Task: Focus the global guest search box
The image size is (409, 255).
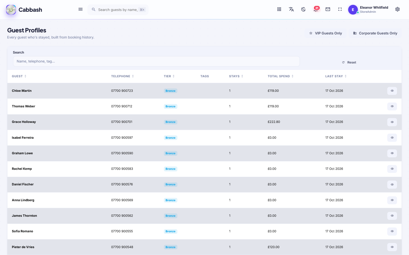Action: coord(118,10)
